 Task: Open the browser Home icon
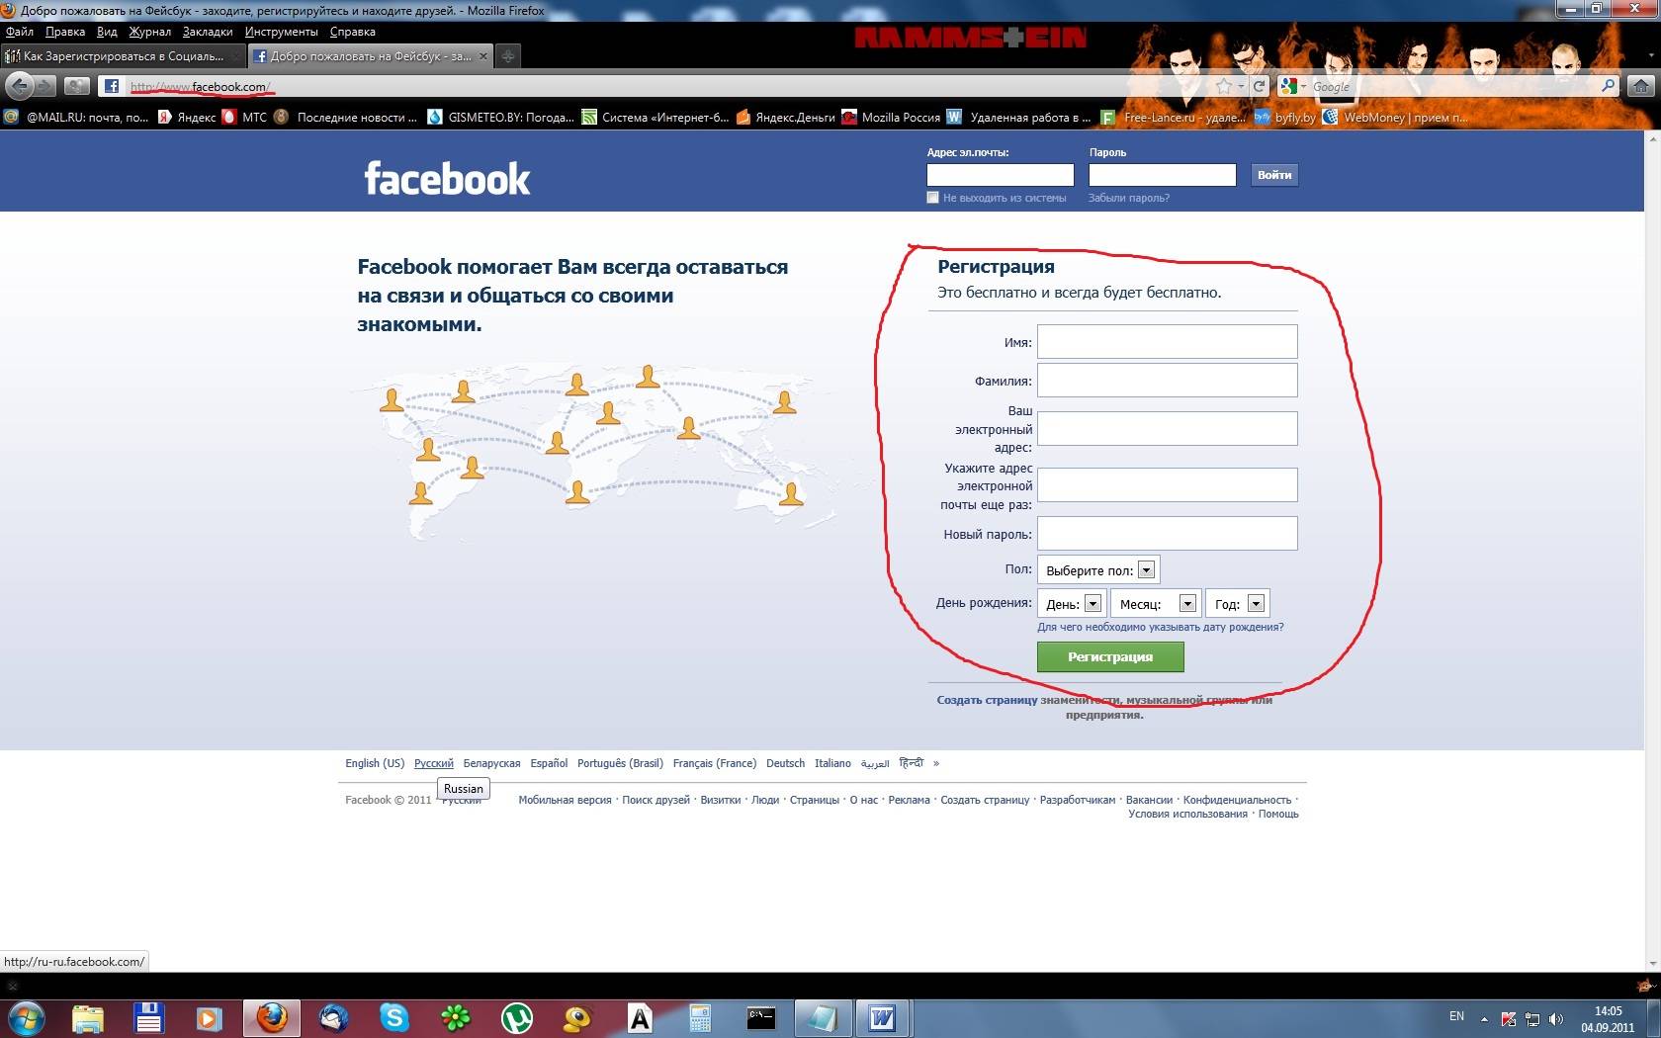click(x=1641, y=86)
